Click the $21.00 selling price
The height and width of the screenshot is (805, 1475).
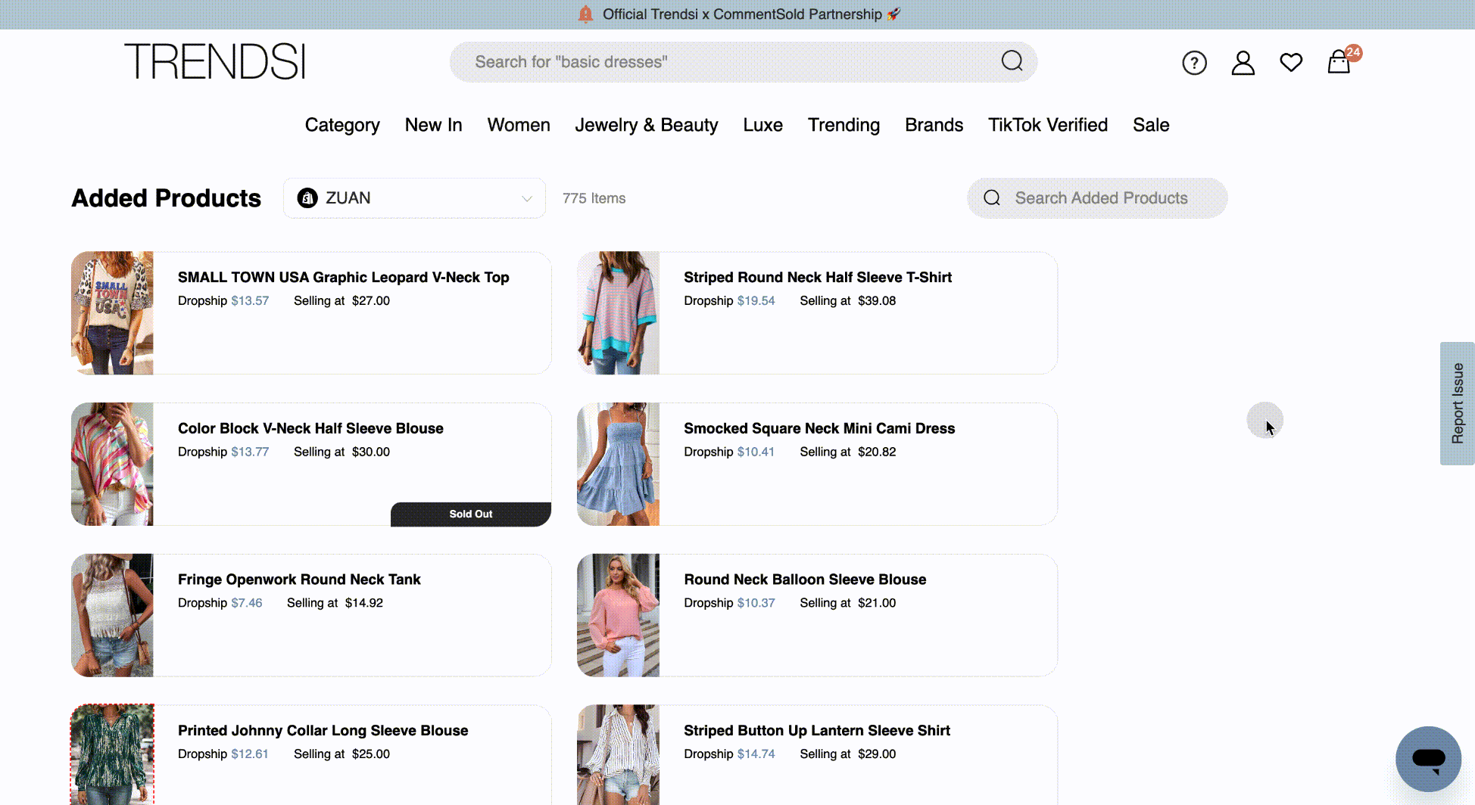coord(877,604)
